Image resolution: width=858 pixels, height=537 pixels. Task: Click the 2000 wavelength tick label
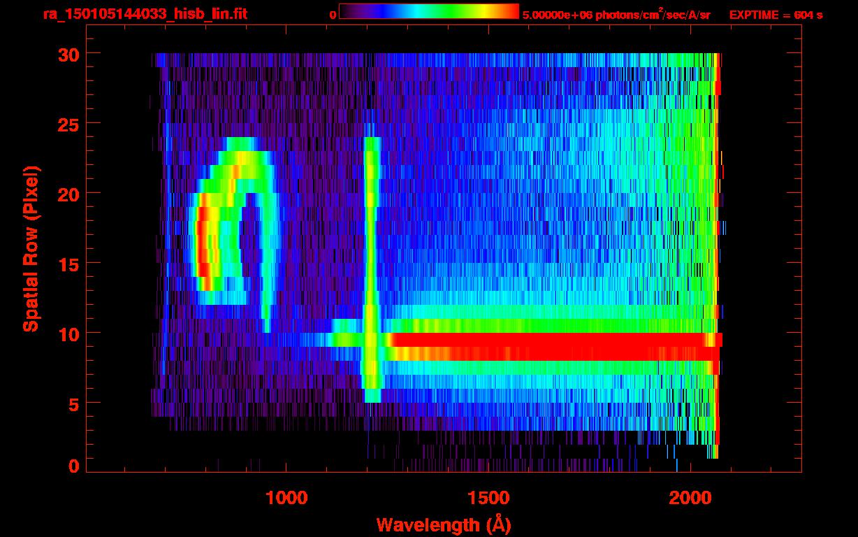pos(690,498)
